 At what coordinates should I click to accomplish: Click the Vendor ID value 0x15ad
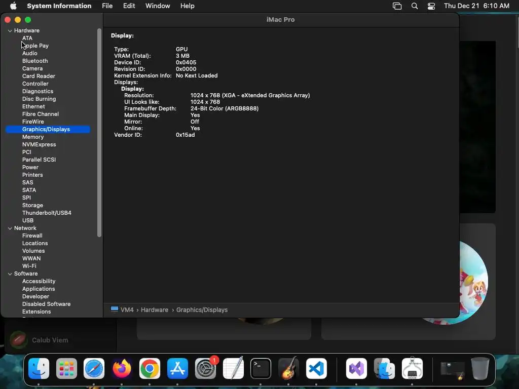[186, 135]
